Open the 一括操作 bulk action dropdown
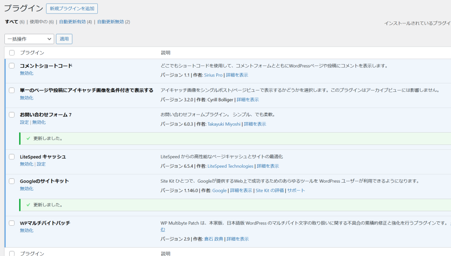The width and height of the screenshot is (451, 256). coord(29,39)
